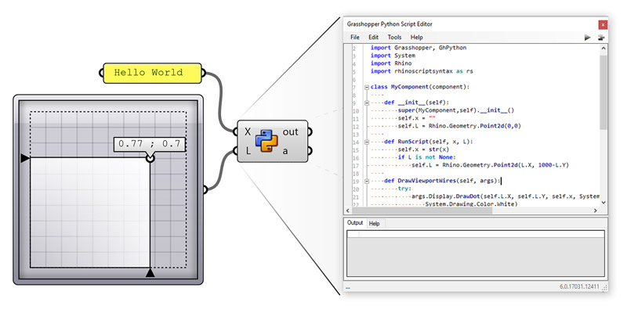Fold the def DrawViewportWires block

coord(357,181)
